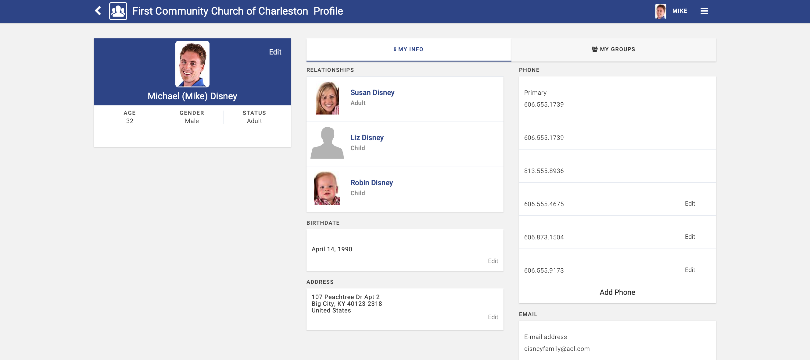Click Mike's avatar in top bar
810x360 pixels.
pyautogui.click(x=661, y=11)
